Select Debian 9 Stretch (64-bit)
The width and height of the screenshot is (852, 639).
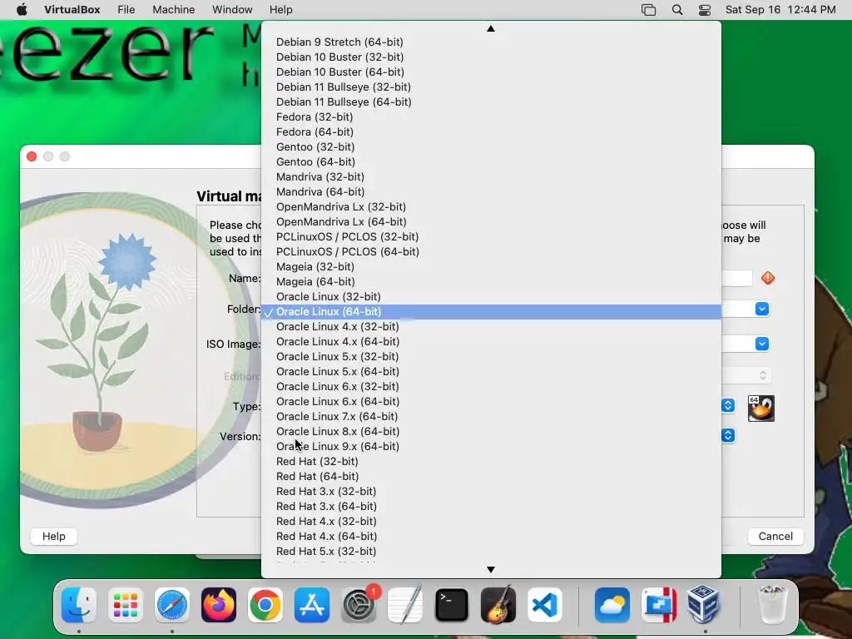click(x=491, y=42)
